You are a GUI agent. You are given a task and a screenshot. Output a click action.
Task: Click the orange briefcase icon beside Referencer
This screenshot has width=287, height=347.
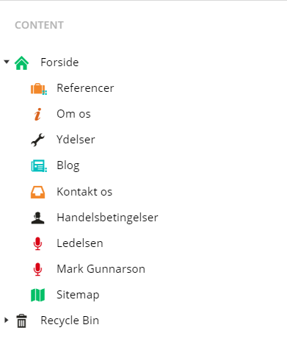tap(39, 89)
